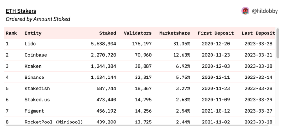Select the Coinbase entity cell
Viewport: 282px width, 128px height.
[36, 55]
